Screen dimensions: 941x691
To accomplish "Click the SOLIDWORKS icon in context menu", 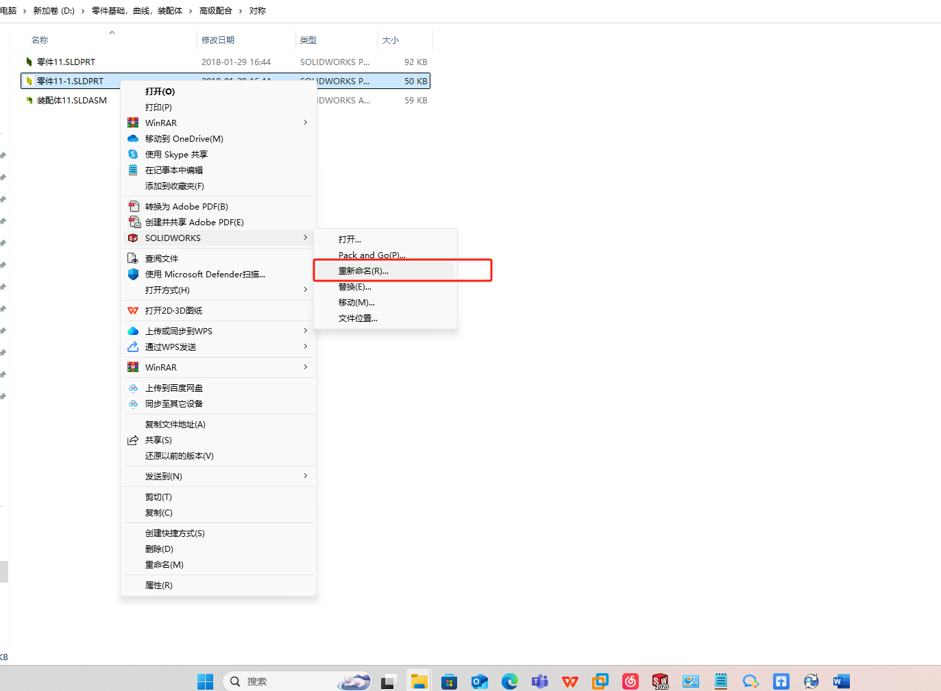I will point(133,238).
